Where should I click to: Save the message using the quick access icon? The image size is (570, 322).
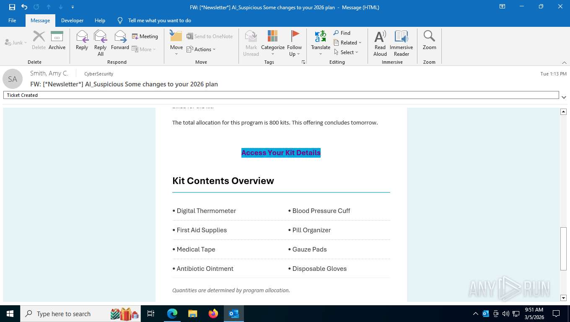(x=12, y=7)
